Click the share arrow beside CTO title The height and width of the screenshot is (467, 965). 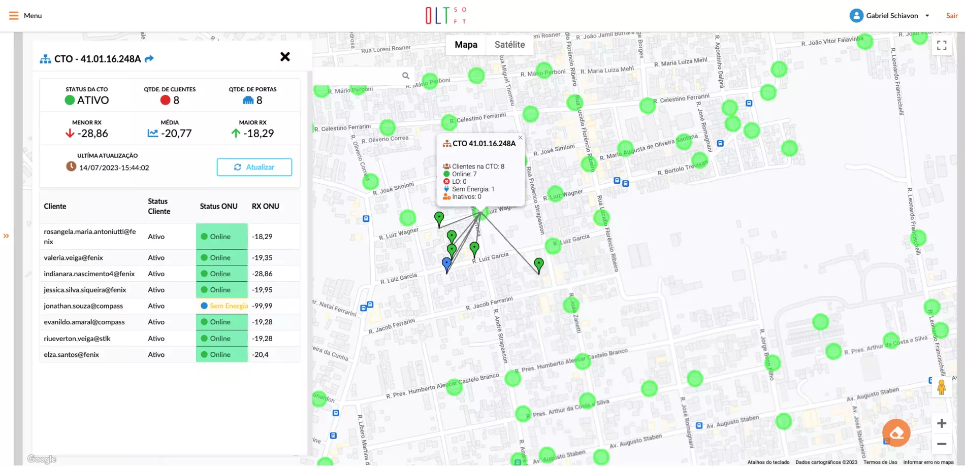149,59
